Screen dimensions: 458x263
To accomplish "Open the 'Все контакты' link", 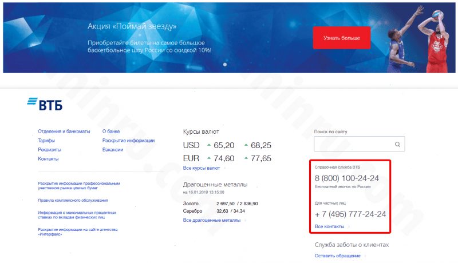I will pyautogui.click(x=330, y=226).
